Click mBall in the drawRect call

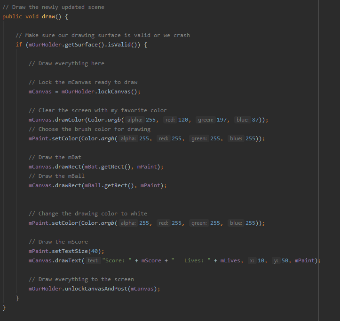[93, 185]
